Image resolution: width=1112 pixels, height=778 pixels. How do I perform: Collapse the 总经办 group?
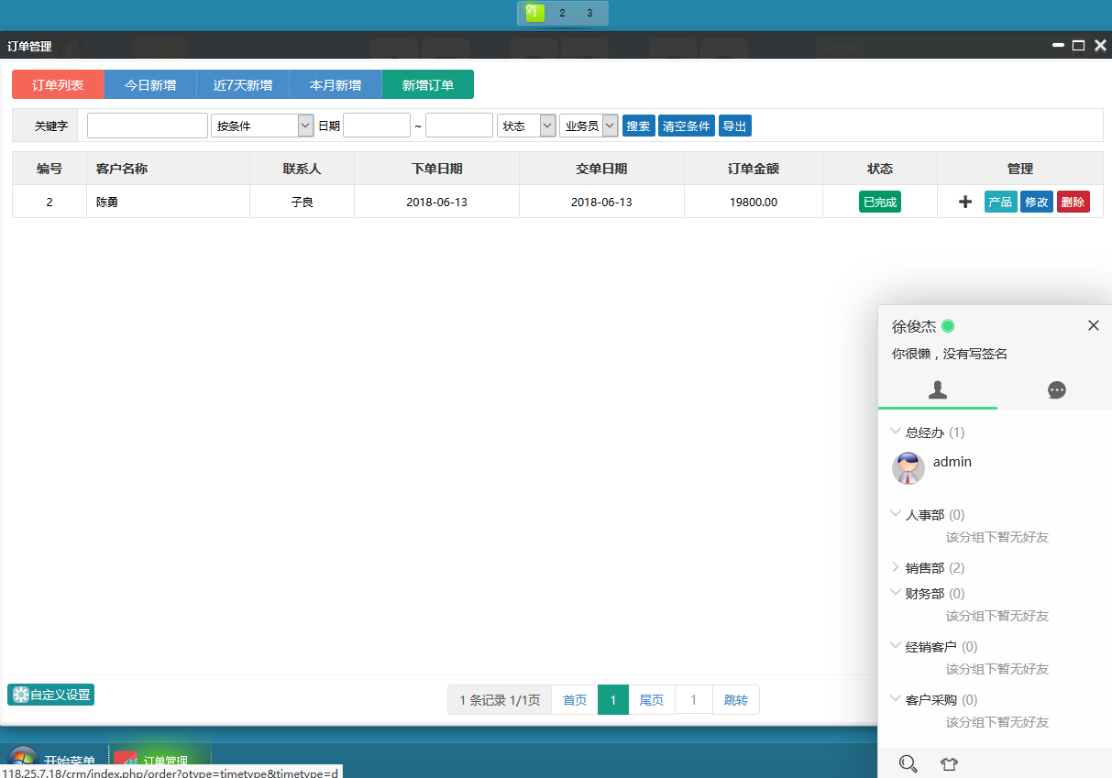[926, 433]
